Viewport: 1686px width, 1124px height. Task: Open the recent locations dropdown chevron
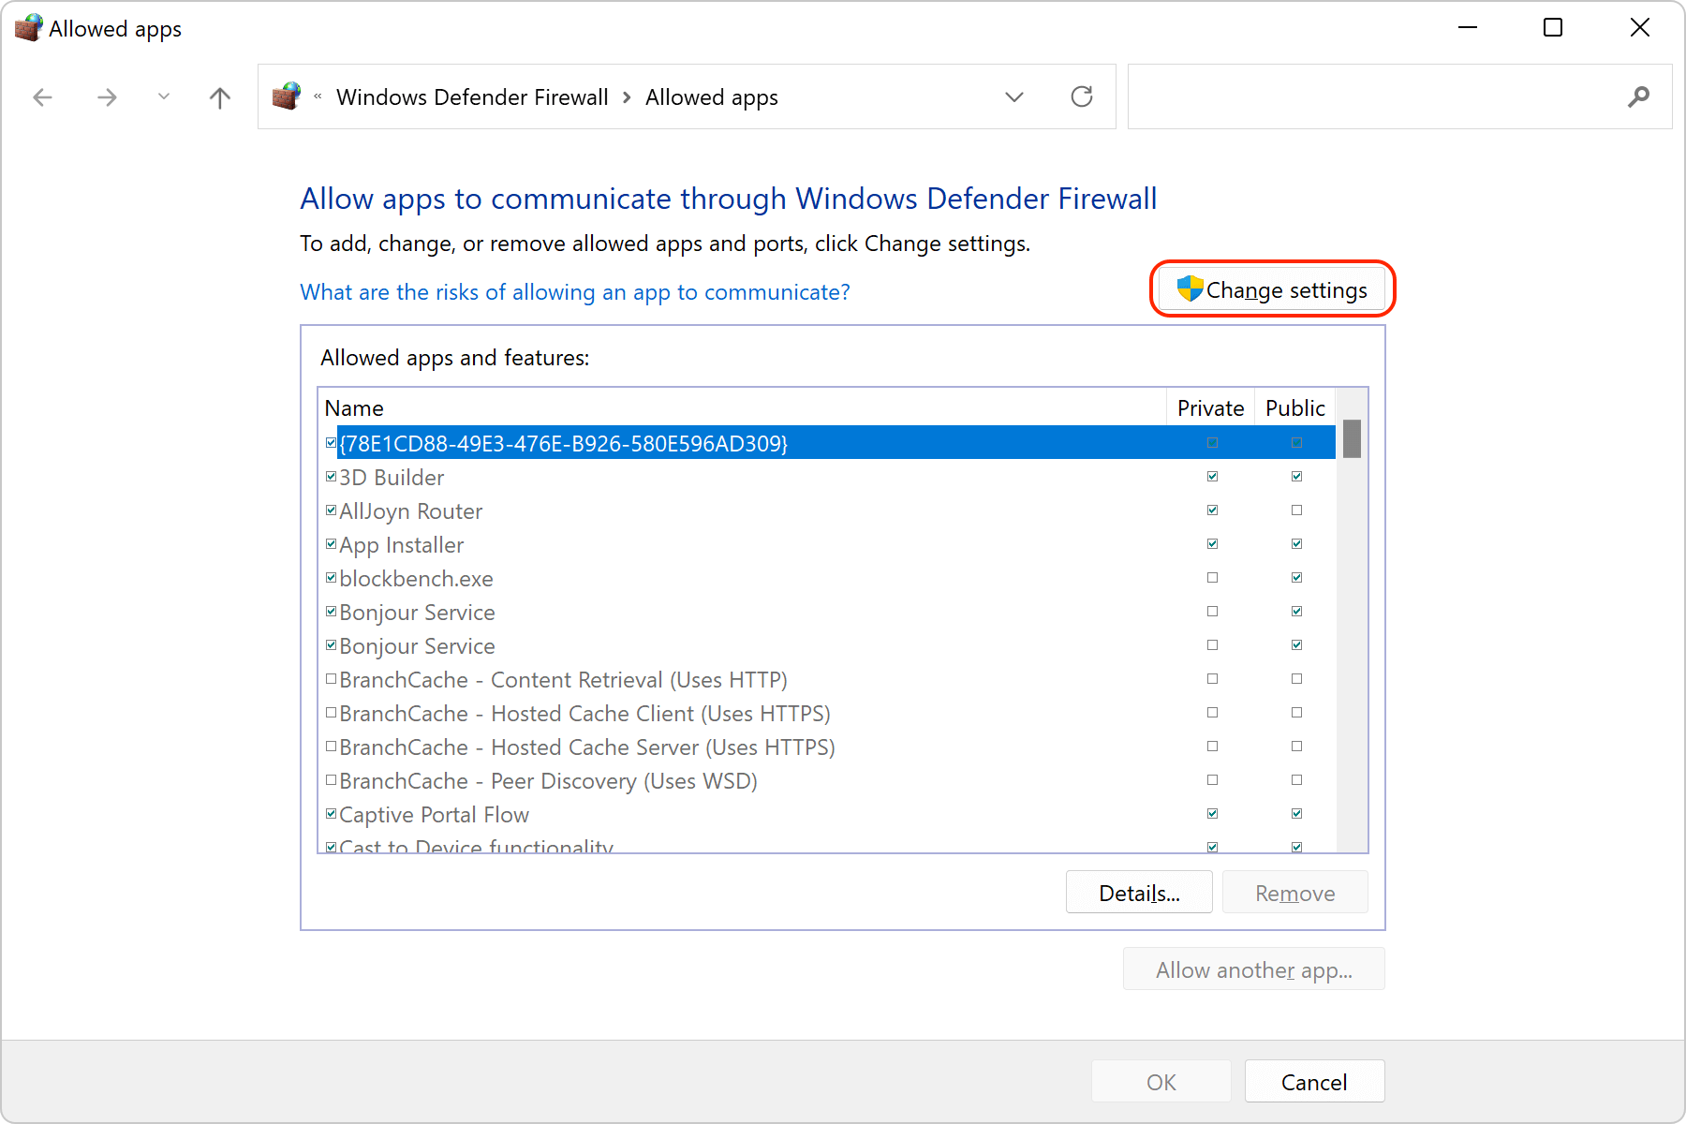coord(164,96)
